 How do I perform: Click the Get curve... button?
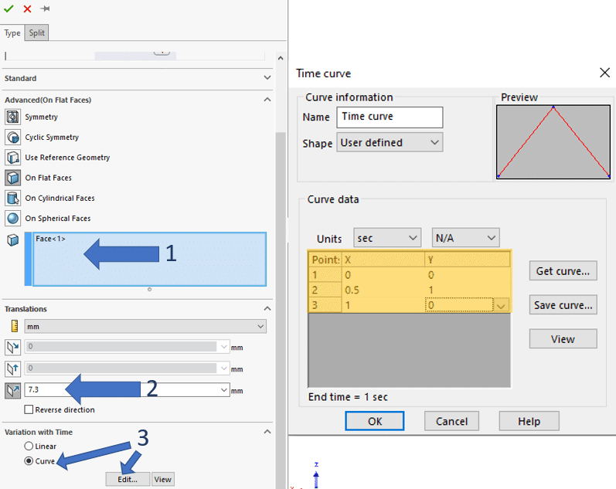(x=563, y=271)
